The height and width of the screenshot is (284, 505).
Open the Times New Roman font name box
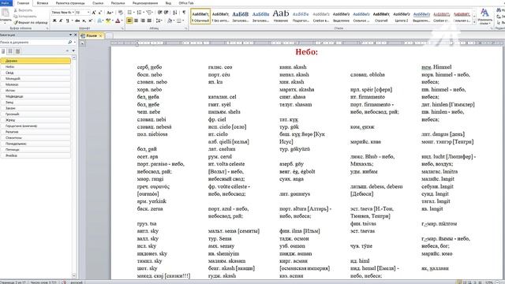coord(62,13)
